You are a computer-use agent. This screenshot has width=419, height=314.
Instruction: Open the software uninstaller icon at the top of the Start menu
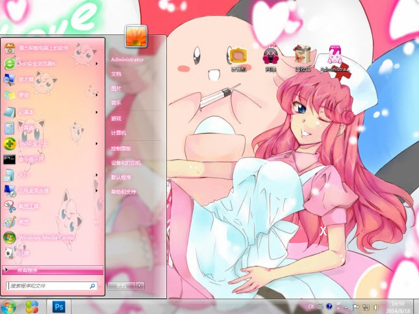[x=10, y=48]
